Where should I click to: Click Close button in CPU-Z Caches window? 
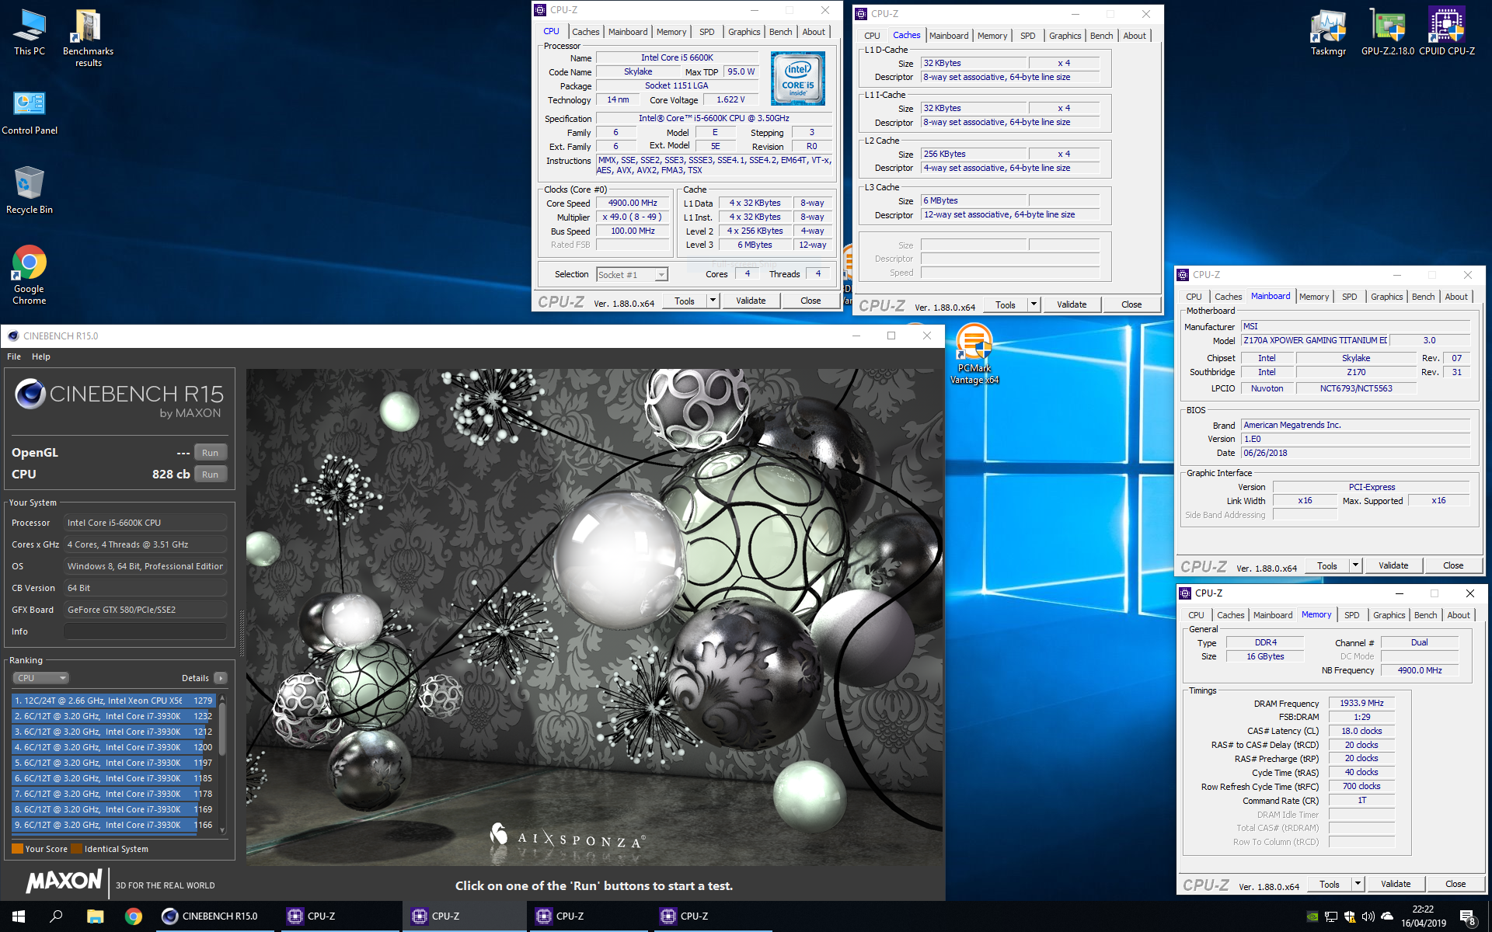pyautogui.click(x=1131, y=304)
